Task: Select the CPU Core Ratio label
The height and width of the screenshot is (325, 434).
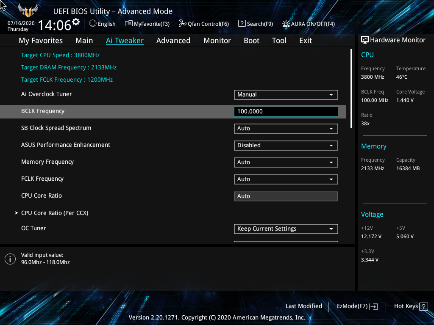Action: [x=42, y=196]
